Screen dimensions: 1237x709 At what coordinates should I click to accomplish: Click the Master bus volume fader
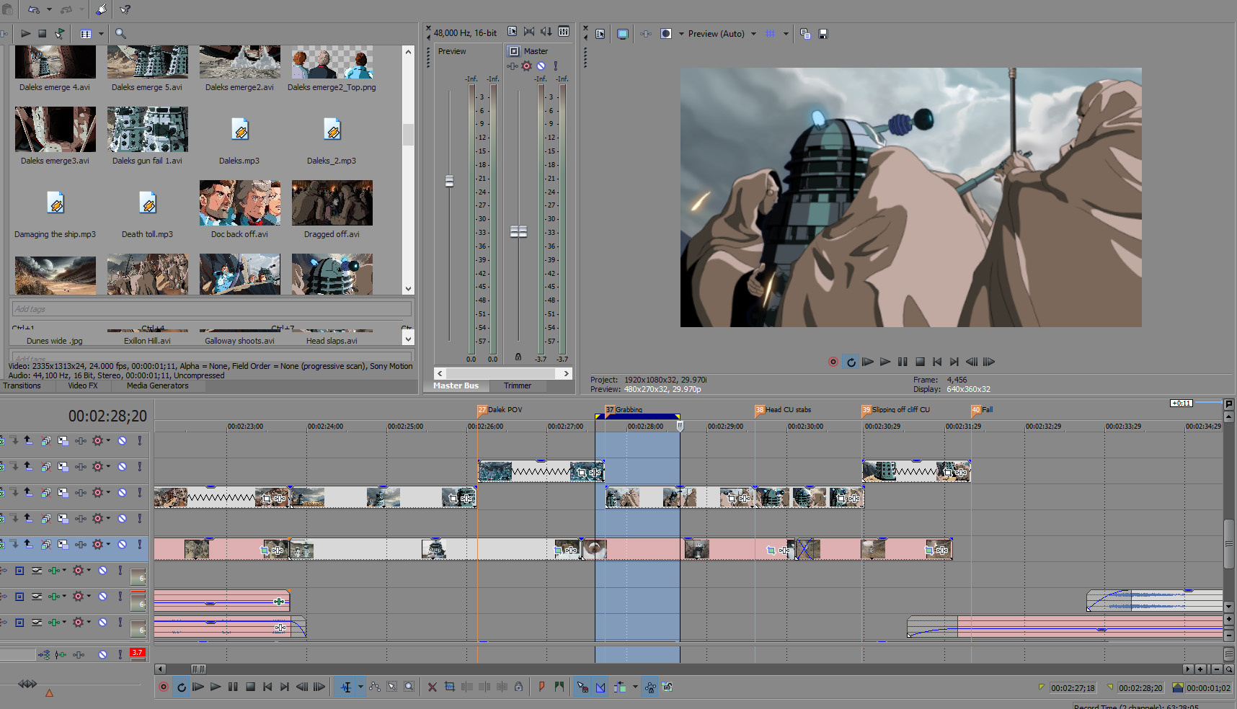click(x=518, y=231)
